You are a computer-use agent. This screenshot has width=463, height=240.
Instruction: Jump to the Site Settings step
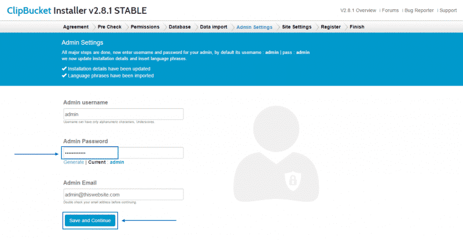coord(296,27)
